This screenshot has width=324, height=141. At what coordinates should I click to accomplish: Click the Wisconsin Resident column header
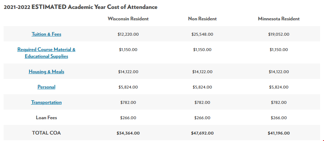coord(128,19)
